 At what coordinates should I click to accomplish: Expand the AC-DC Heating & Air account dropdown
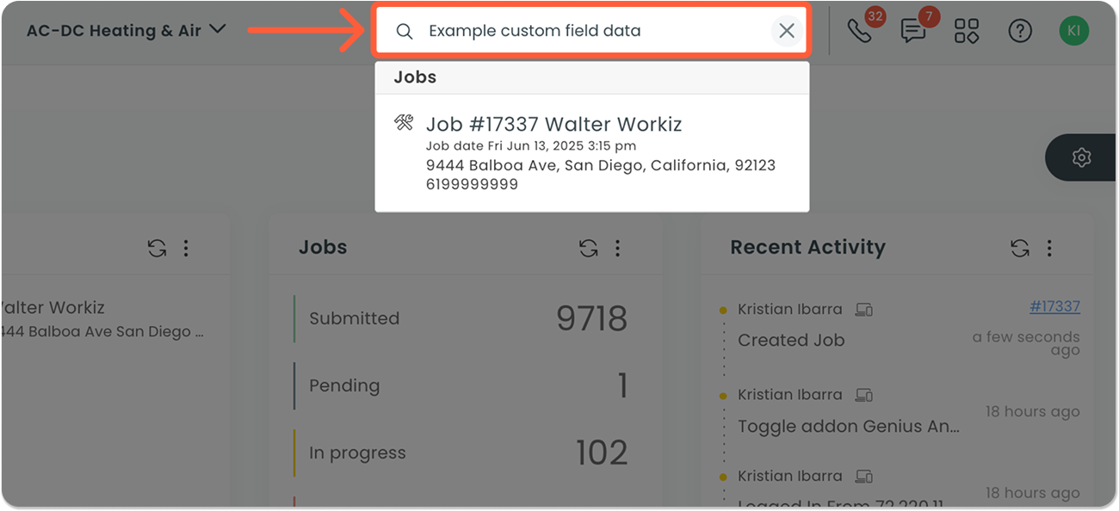[x=126, y=30]
